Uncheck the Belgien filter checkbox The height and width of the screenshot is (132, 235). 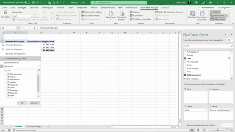[8, 77]
